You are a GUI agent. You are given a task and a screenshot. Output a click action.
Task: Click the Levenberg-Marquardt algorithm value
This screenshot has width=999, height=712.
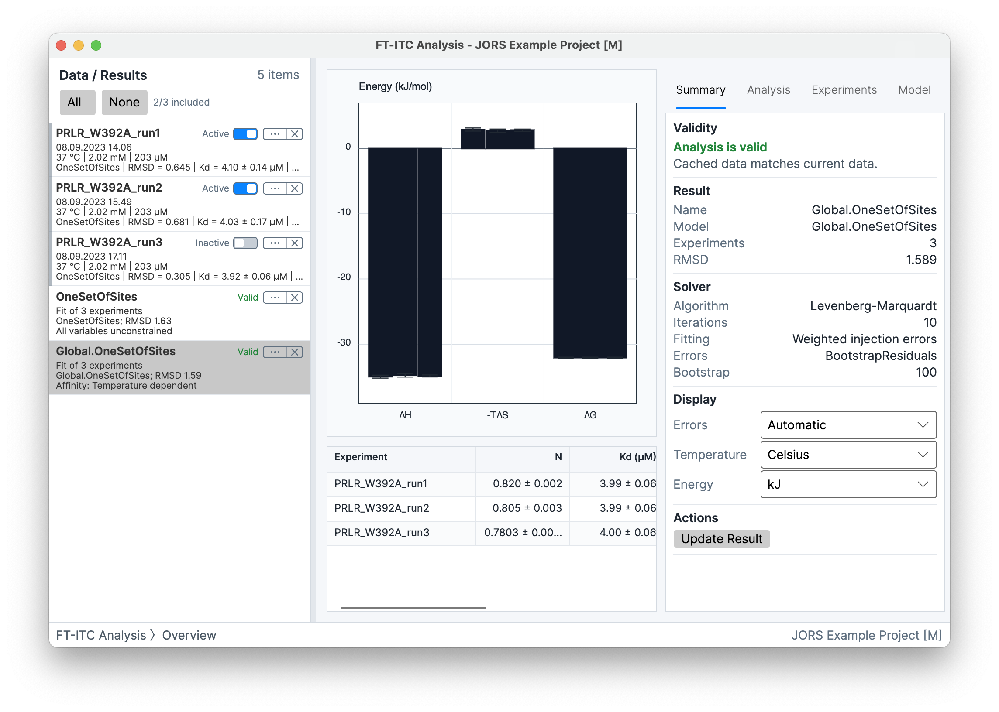coord(873,306)
